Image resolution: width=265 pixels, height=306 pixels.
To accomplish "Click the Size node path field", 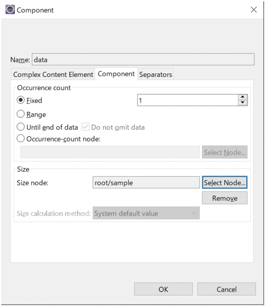I will 146,183.
